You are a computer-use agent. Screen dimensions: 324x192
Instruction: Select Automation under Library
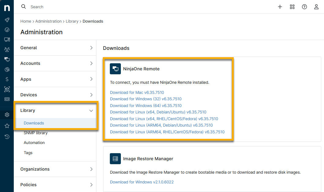(34, 143)
